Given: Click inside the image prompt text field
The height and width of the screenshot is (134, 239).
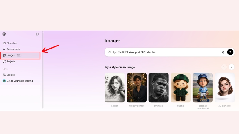Looking at the screenshot, I should click(164, 52).
